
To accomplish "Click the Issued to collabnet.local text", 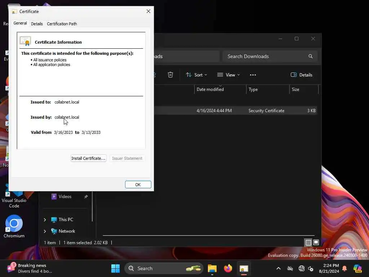I will (67, 102).
